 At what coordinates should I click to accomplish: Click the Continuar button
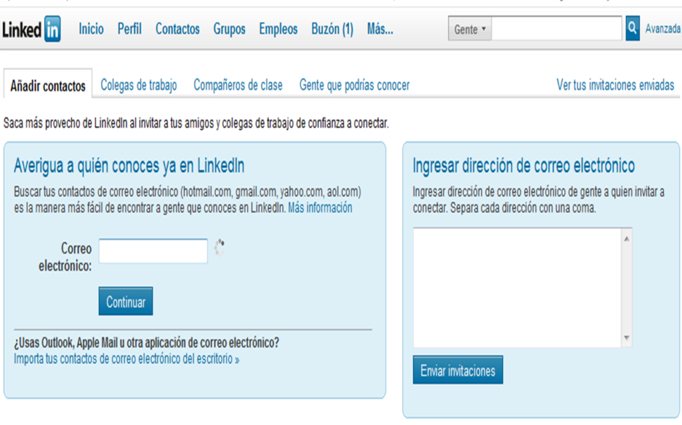click(126, 301)
